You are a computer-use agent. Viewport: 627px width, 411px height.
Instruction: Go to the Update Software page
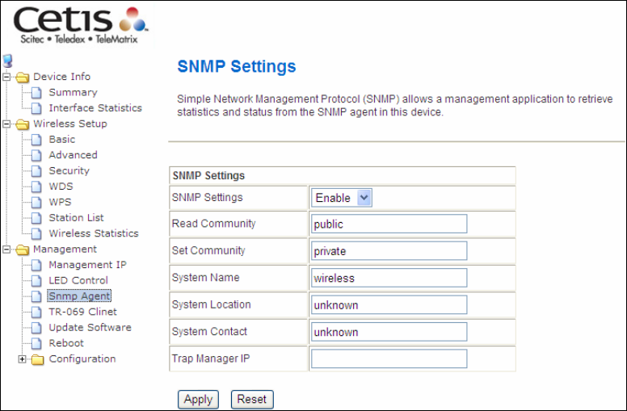[x=90, y=328]
